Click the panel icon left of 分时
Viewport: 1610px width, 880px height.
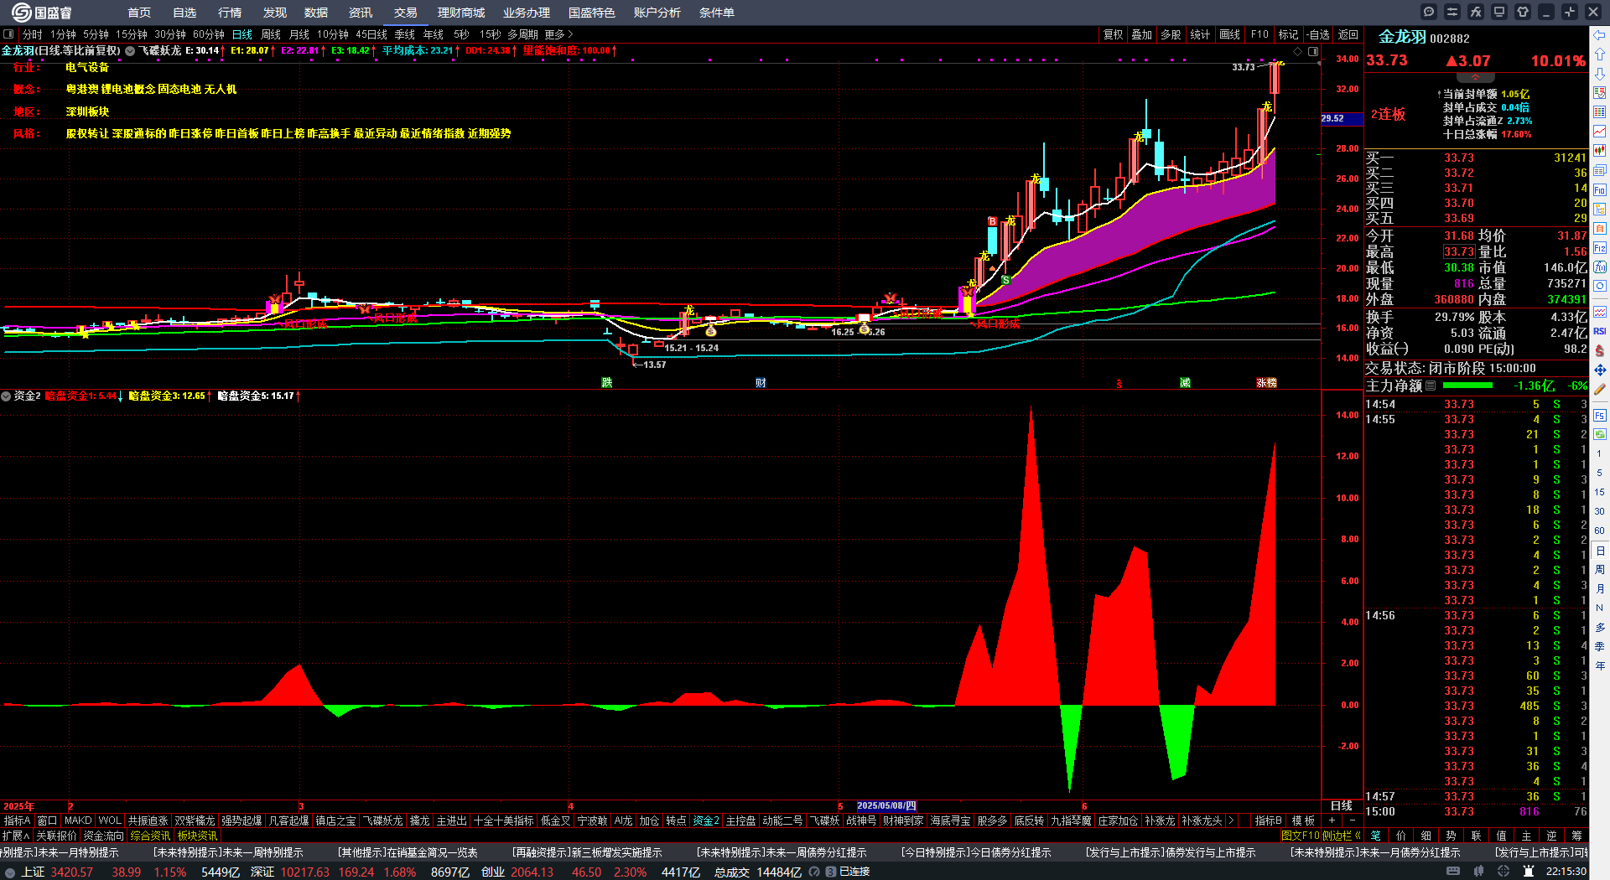8,34
